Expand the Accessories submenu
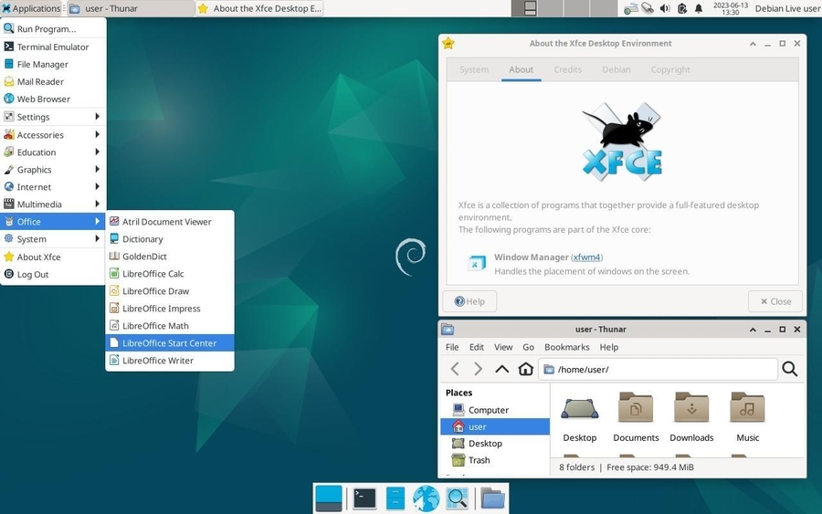 [54, 134]
